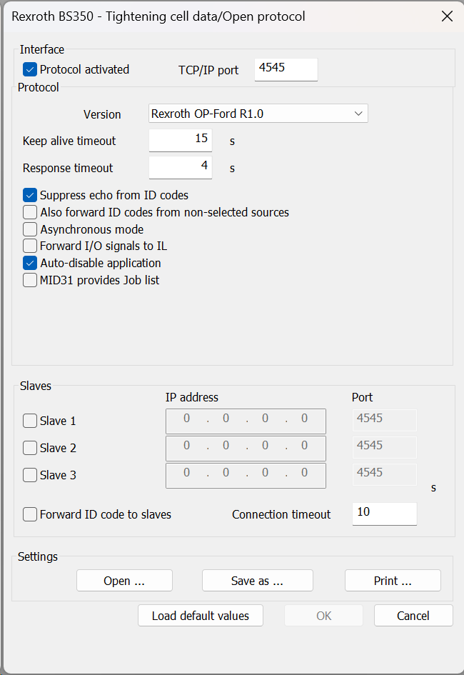
Task: Click the Keep alive timeout field
Action: pos(180,140)
